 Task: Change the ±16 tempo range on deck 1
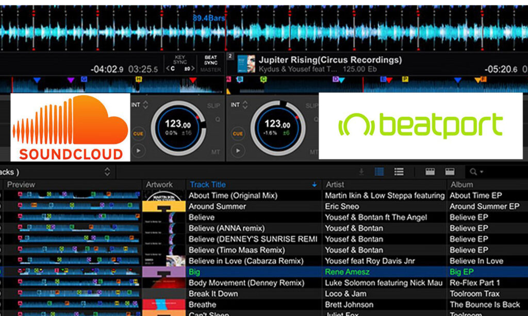point(186,133)
